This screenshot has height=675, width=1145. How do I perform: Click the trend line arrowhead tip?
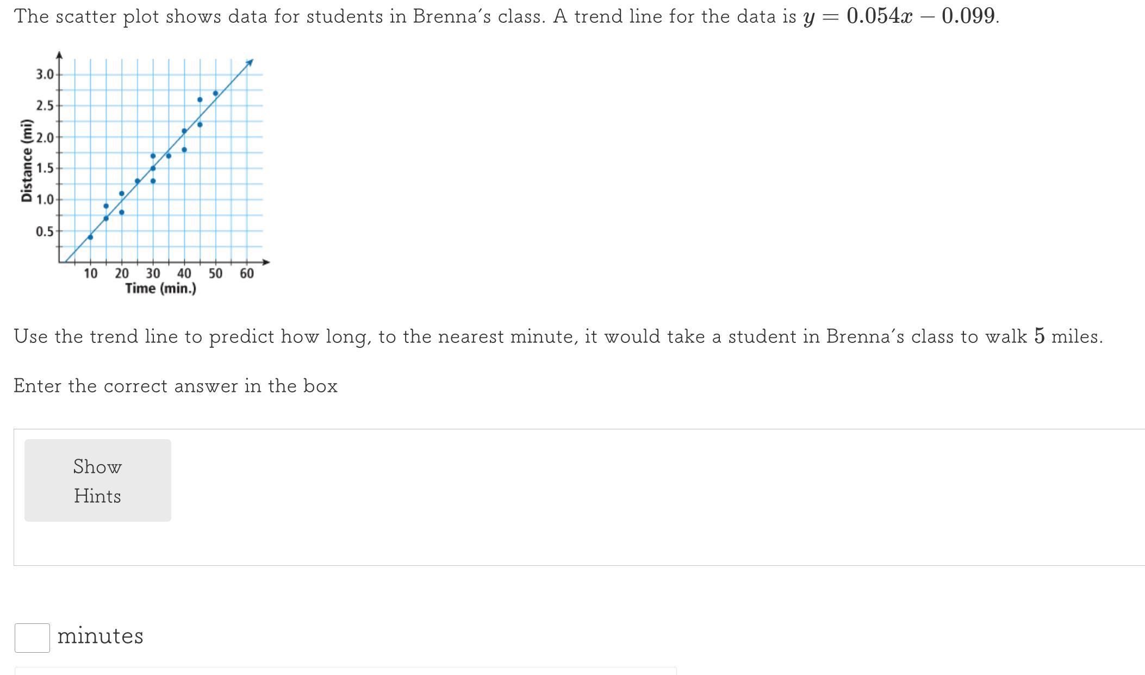(x=251, y=61)
